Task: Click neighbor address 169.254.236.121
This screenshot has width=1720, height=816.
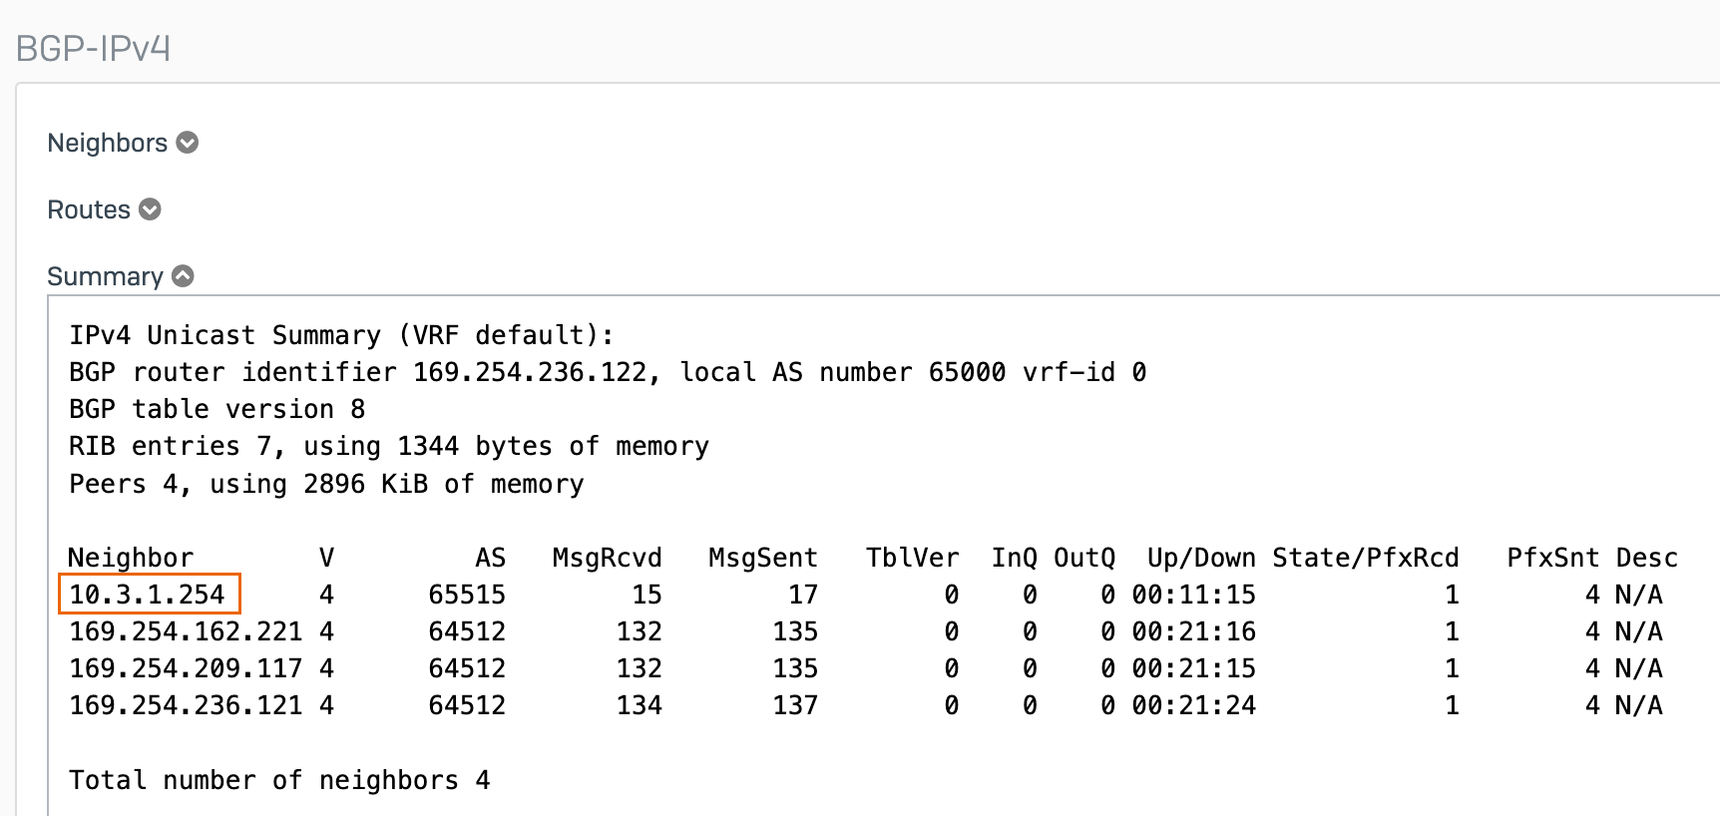Action: (186, 705)
